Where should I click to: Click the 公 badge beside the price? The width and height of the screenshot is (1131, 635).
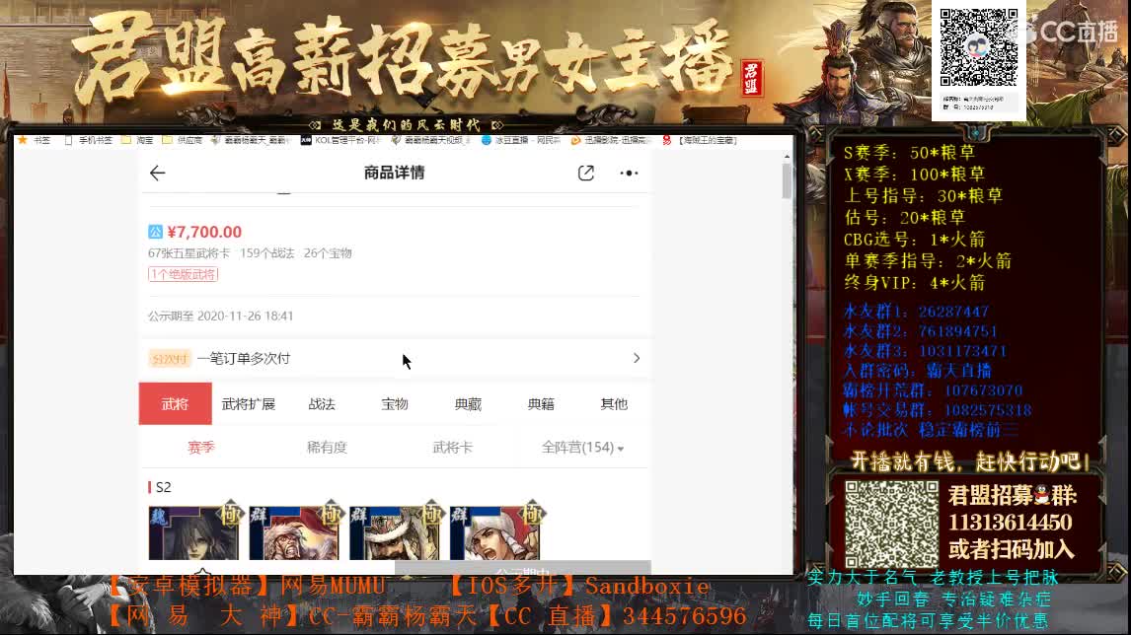click(155, 232)
